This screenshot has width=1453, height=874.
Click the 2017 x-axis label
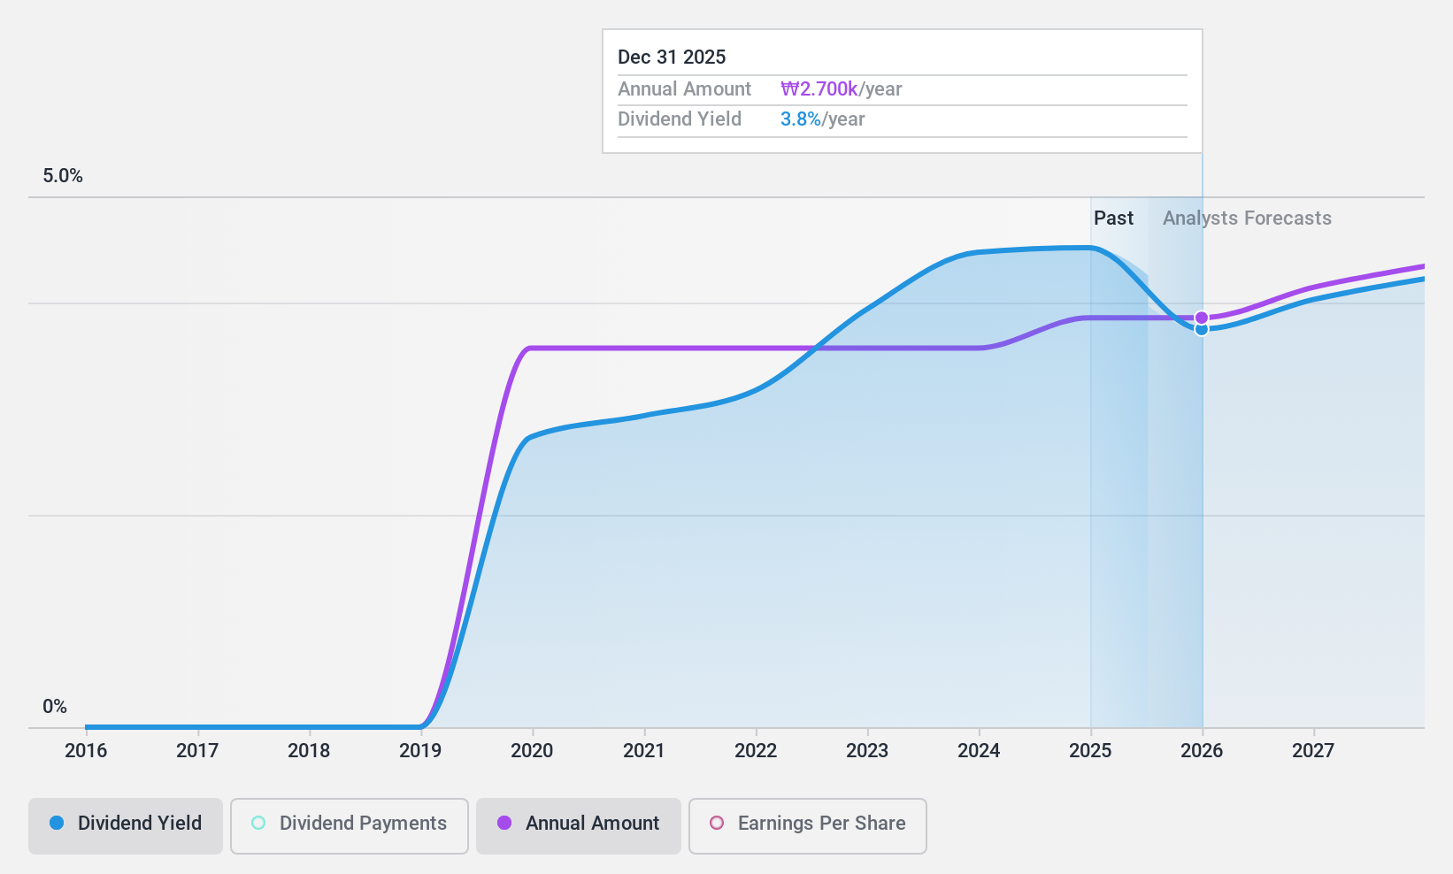click(x=197, y=750)
